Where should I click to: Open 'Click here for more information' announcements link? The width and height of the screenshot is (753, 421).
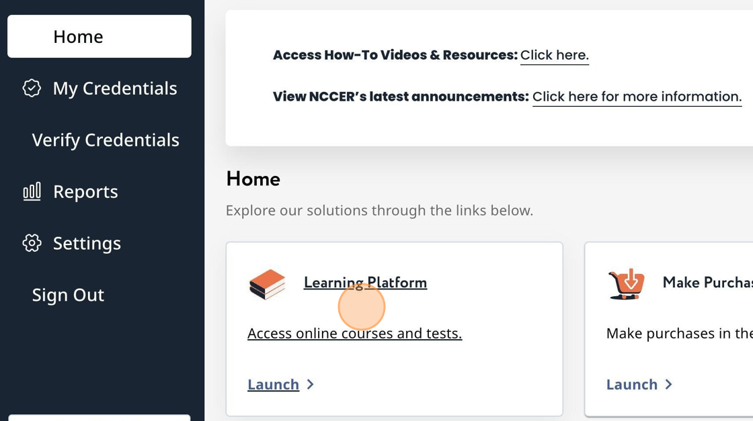(637, 97)
